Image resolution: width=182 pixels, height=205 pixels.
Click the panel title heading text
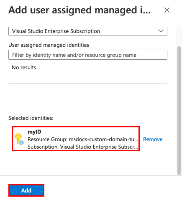[79, 10]
